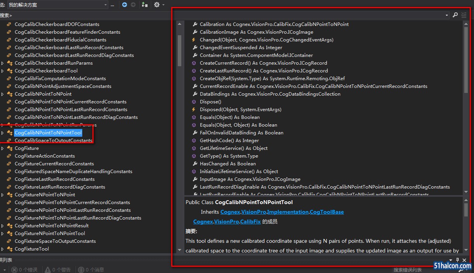Expand the CogFixtureNPointToNPoint node
This screenshot has height=273, width=474.
(x=3, y=195)
